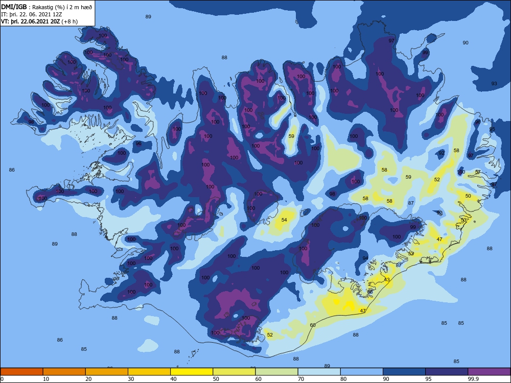Click the pale blue 70–80 legend swatch
The height and width of the screenshot is (383, 511).
[x=319, y=372]
